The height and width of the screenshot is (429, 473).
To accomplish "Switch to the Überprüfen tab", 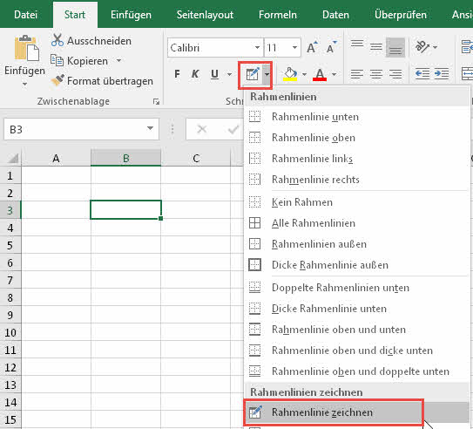I will pos(401,15).
